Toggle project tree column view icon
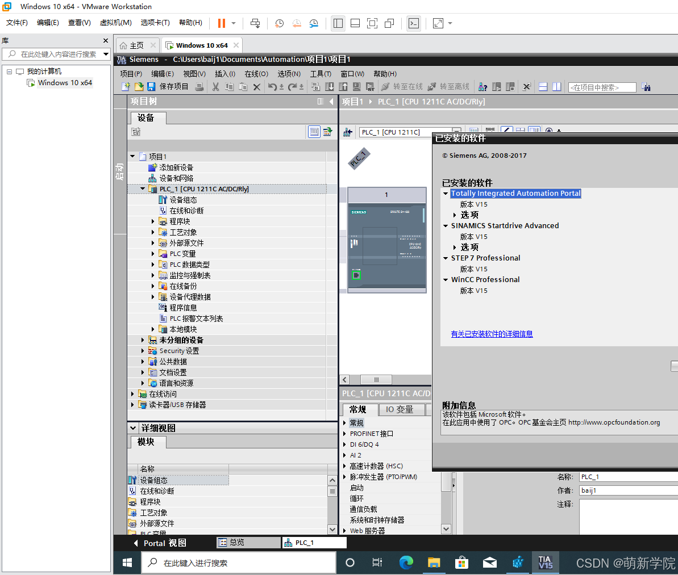 pos(321,102)
